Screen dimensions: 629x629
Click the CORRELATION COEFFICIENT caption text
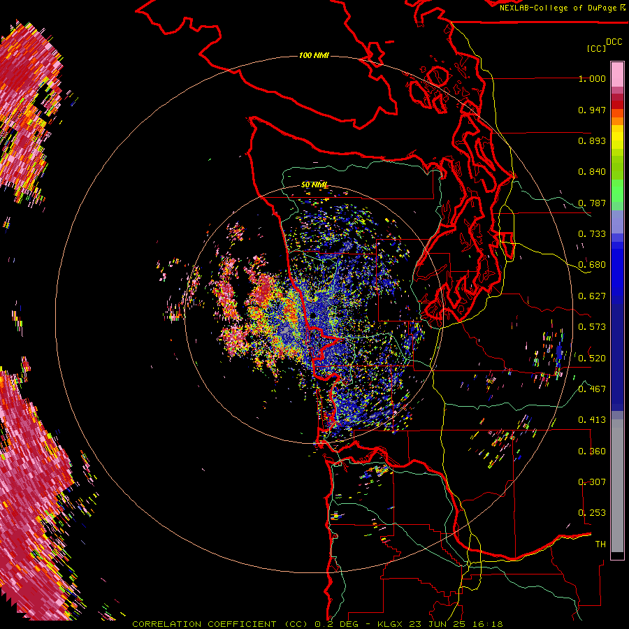(x=204, y=624)
